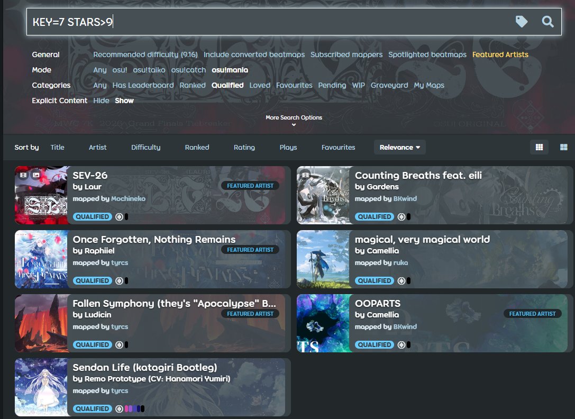The height and width of the screenshot is (419, 575).
Task: Click the Fallen Symphony cover thumbnail
Action: [41, 323]
